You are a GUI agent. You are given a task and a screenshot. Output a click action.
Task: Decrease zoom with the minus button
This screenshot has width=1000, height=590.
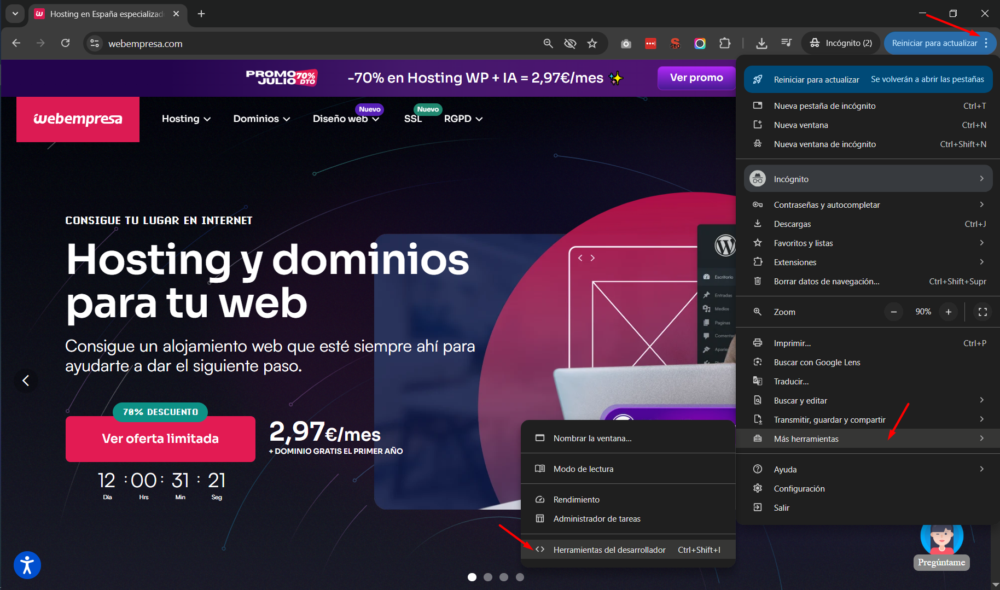pos(893,312)
